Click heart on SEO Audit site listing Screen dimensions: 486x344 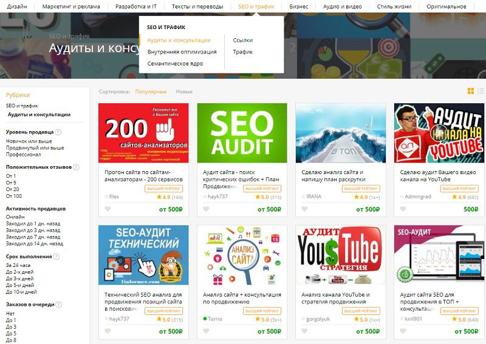pos(206,209)
